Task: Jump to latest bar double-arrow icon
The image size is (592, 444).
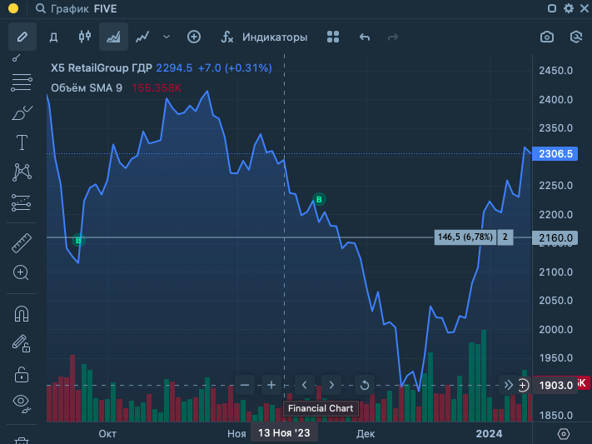Action: click(508, 385)
